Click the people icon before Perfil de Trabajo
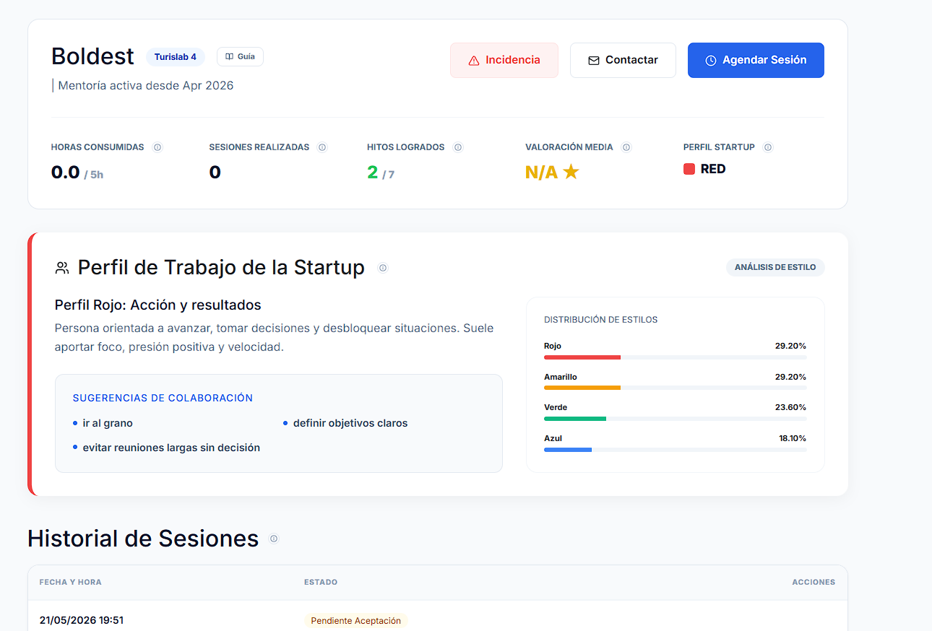This screenshot has width=932, height=631. click(62, 268)
